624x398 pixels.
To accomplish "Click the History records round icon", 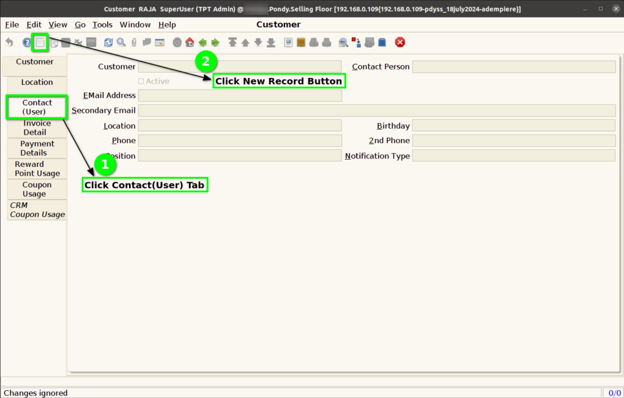I will tap(177, 42).
